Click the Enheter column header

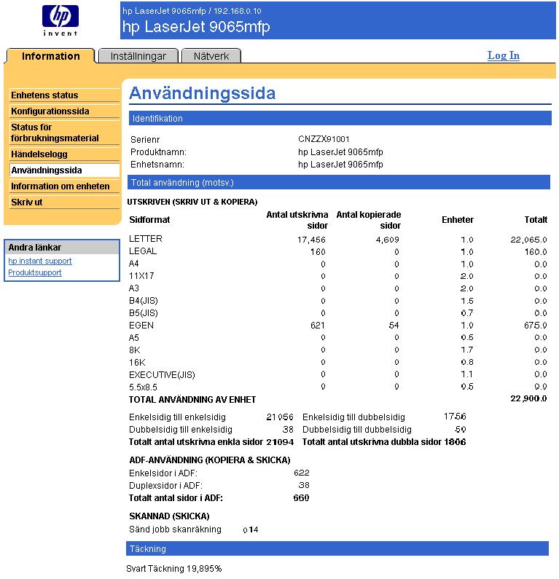pos(458,220)
